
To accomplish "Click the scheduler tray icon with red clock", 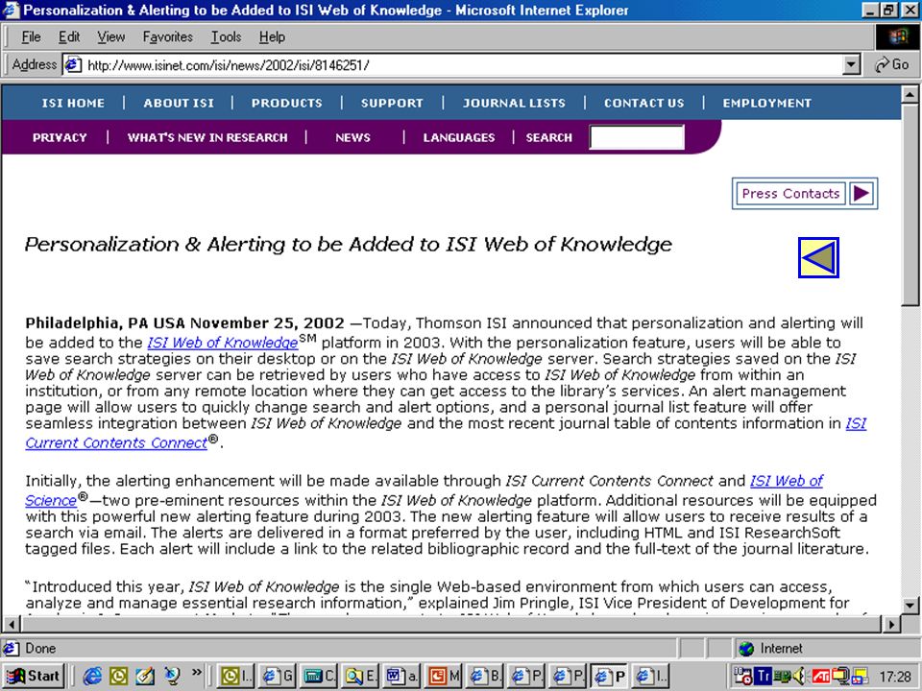I will pos(743,677).
